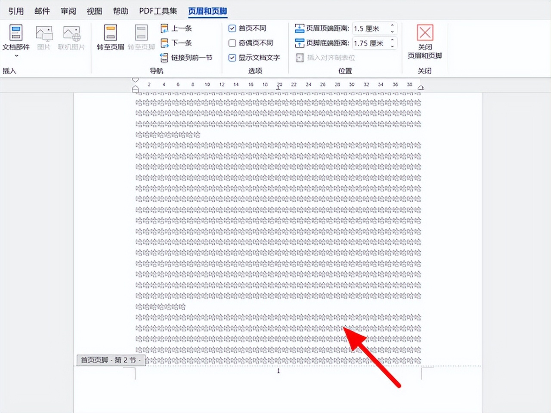Select 上一条 navigation icon
Viewport: 551px width, 413px height.
click(164, 28)
